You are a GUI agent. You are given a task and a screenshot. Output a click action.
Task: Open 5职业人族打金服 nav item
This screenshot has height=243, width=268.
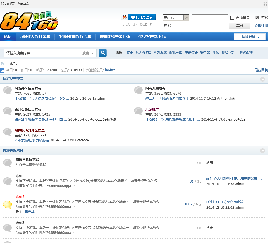click(35, 36)
